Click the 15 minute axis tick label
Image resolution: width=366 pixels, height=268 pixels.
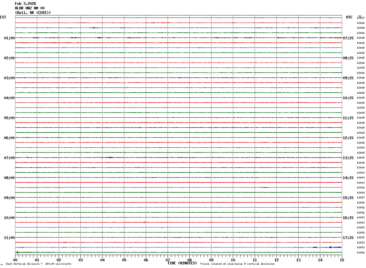(342, 260)
